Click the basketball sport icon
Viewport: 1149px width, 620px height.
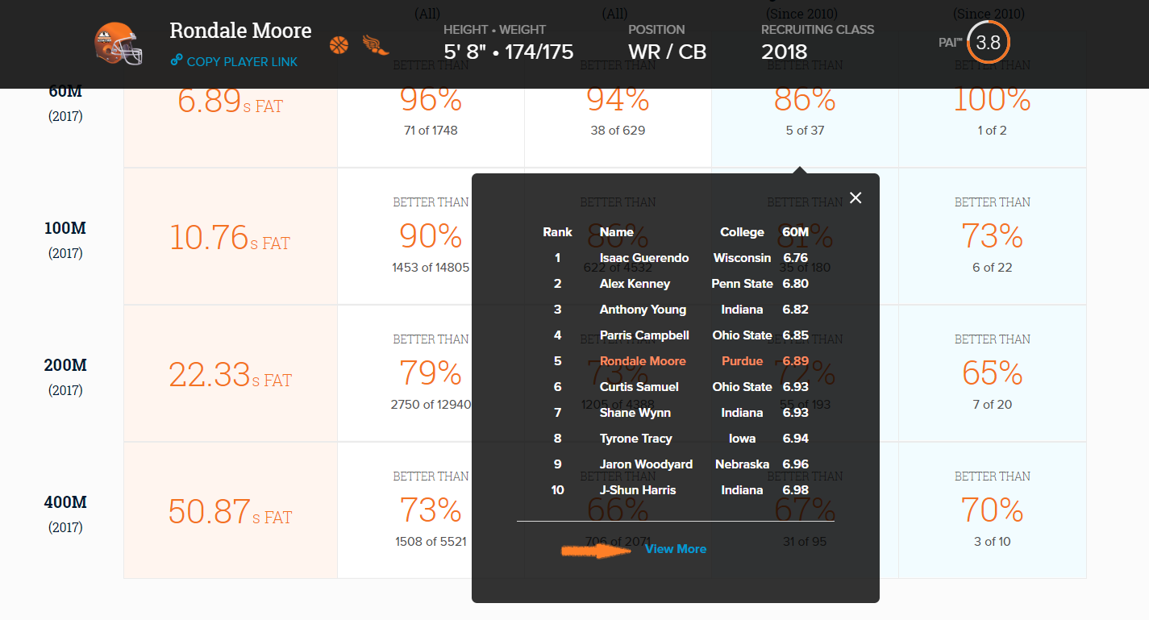339,44
